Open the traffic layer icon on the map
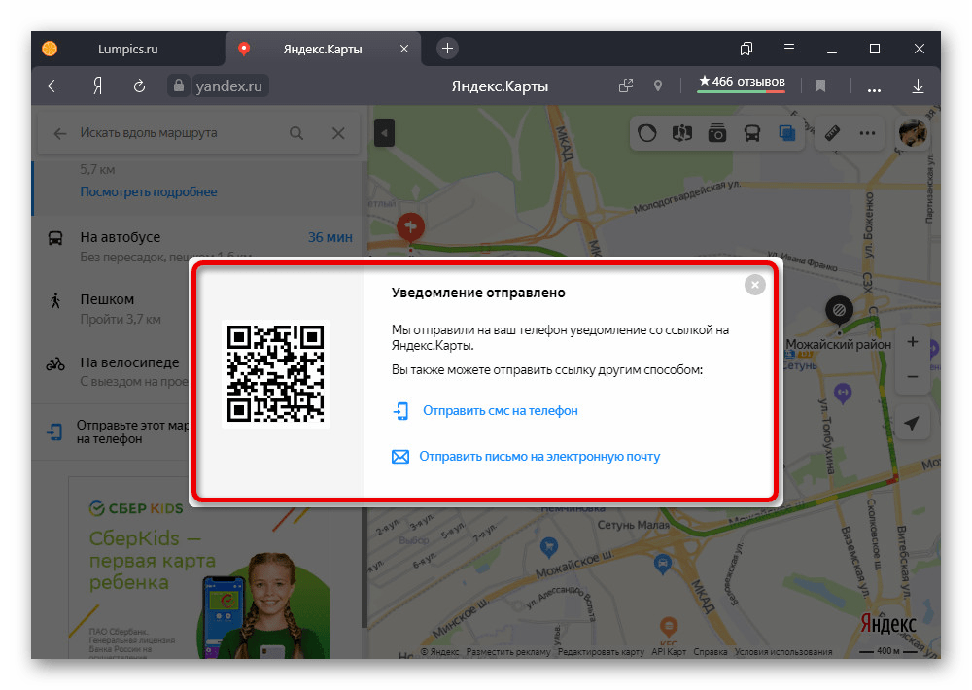The height and width of the screenshot is (690, 972). (647, 133)
